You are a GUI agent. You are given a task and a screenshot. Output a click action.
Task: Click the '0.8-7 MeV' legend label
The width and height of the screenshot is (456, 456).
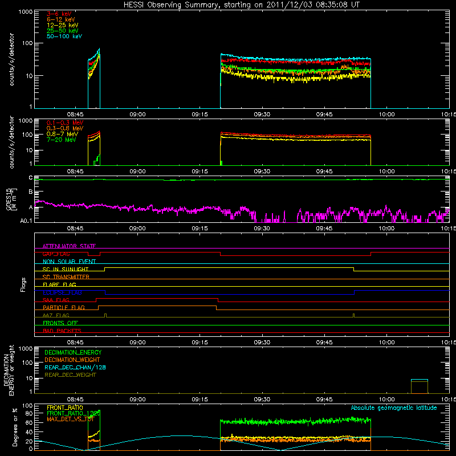coord(62,134)
